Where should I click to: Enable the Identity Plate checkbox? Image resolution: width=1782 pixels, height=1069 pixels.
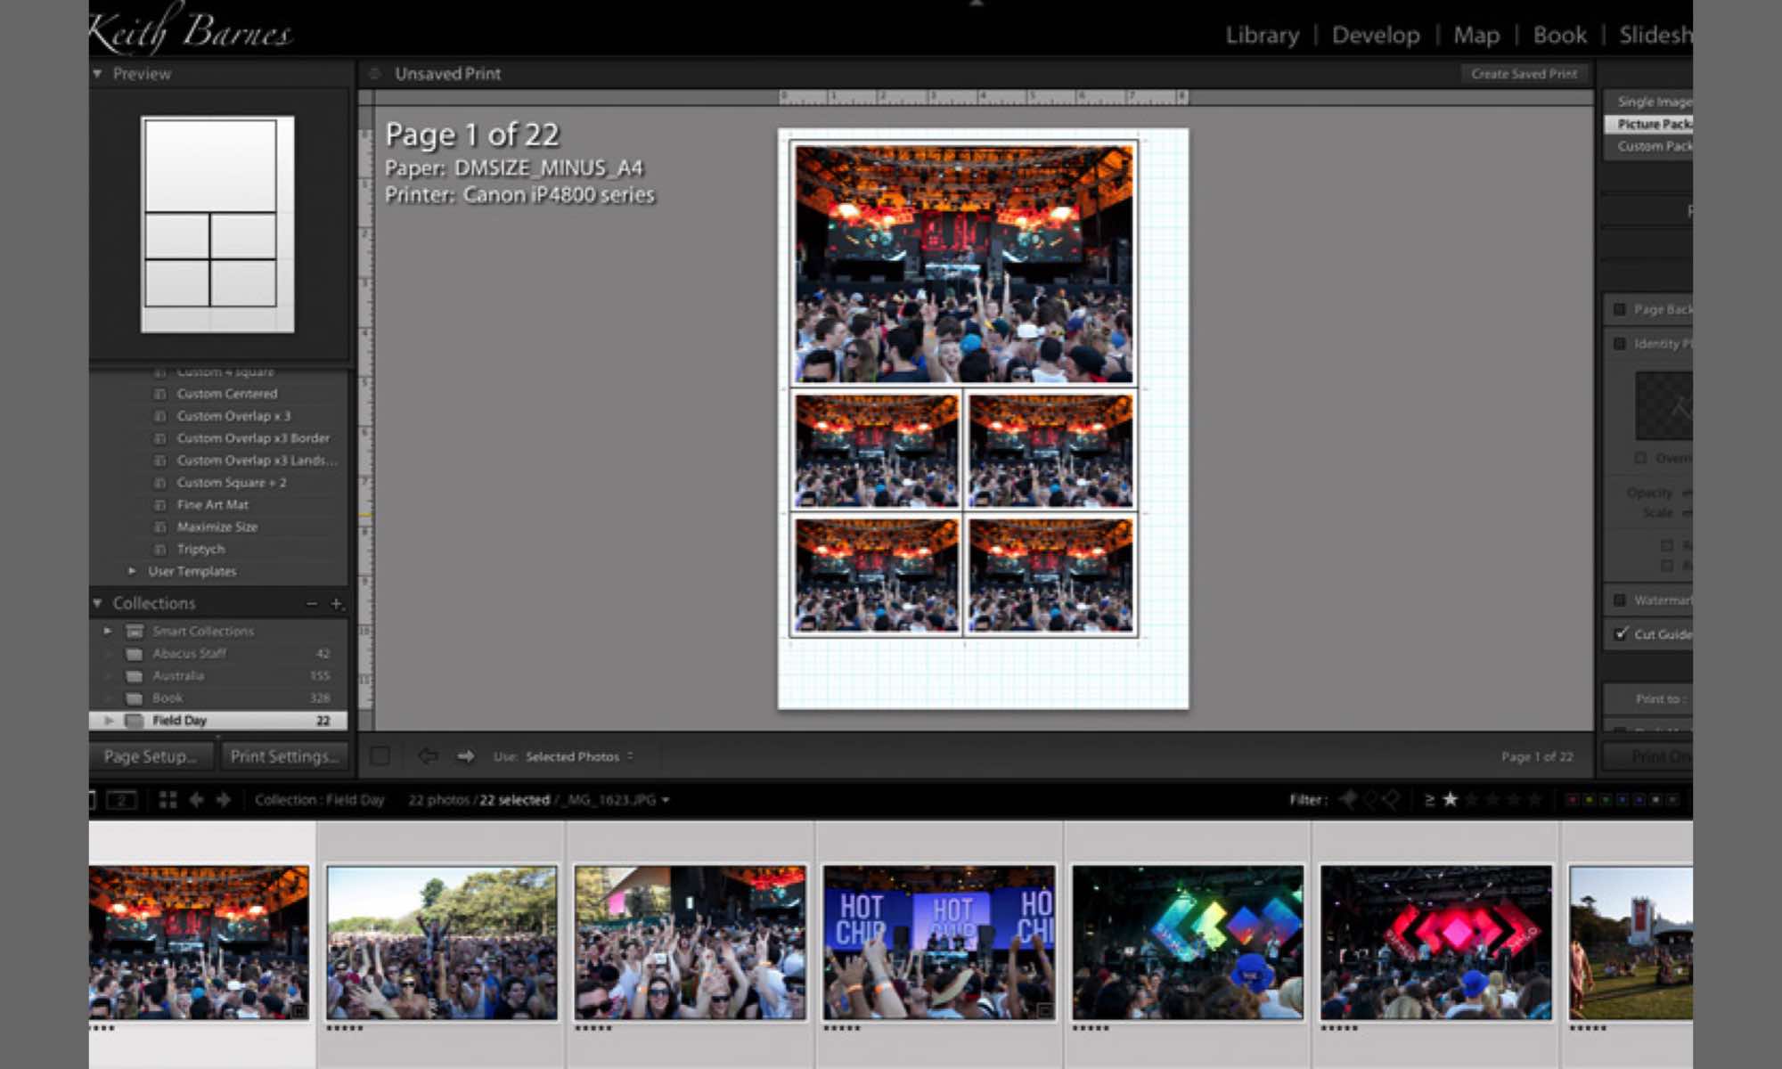tap(1620, 344)
